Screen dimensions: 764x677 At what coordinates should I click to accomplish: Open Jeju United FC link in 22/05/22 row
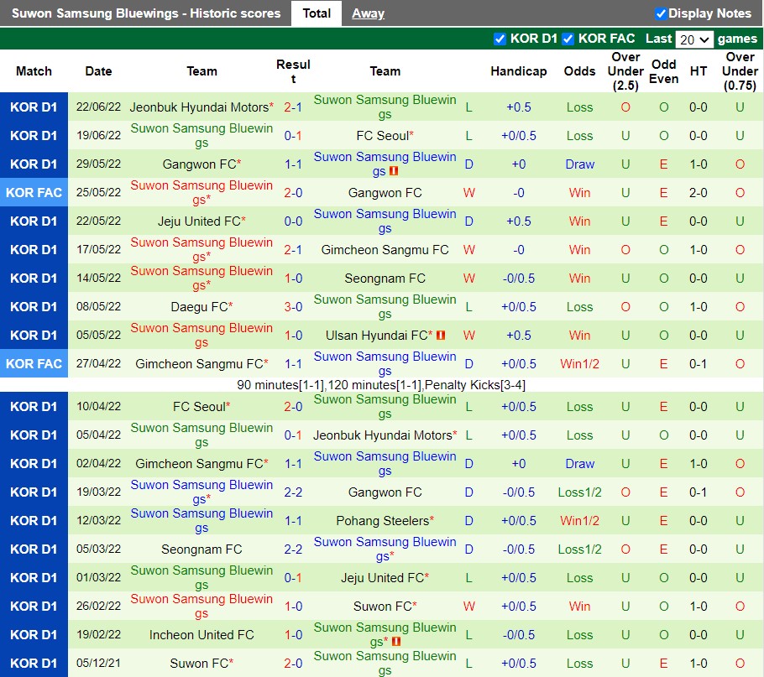coord(199,221)
